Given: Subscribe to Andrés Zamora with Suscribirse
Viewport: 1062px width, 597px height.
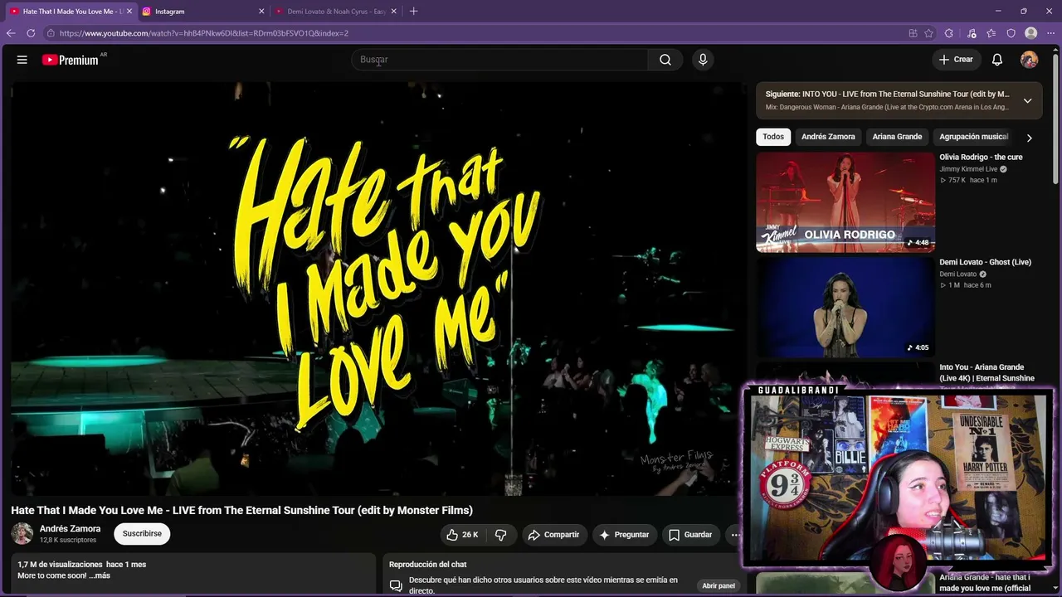Looking at the screenshot, I should pos(142,534).
